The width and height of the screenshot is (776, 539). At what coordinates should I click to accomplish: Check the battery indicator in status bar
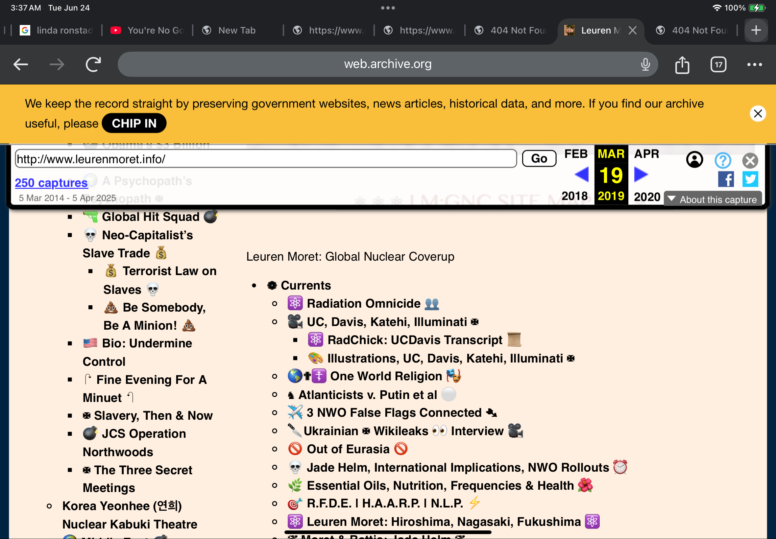tap(757, 8)
